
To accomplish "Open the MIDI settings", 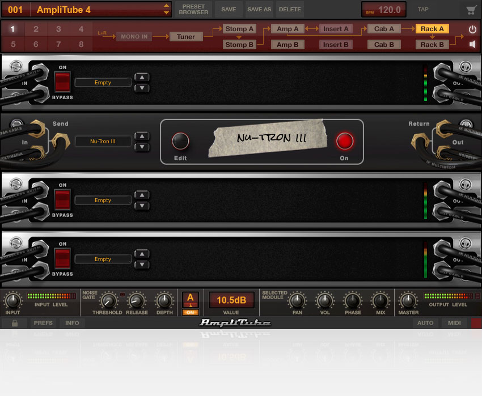I will [454, 323].
